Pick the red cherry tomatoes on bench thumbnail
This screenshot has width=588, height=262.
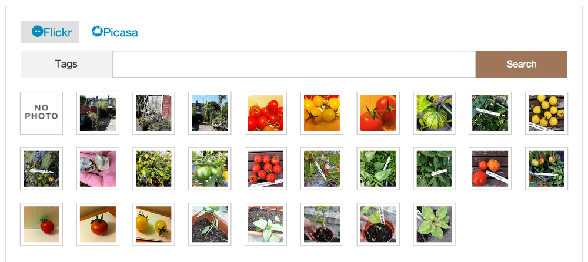coord(266,169)
